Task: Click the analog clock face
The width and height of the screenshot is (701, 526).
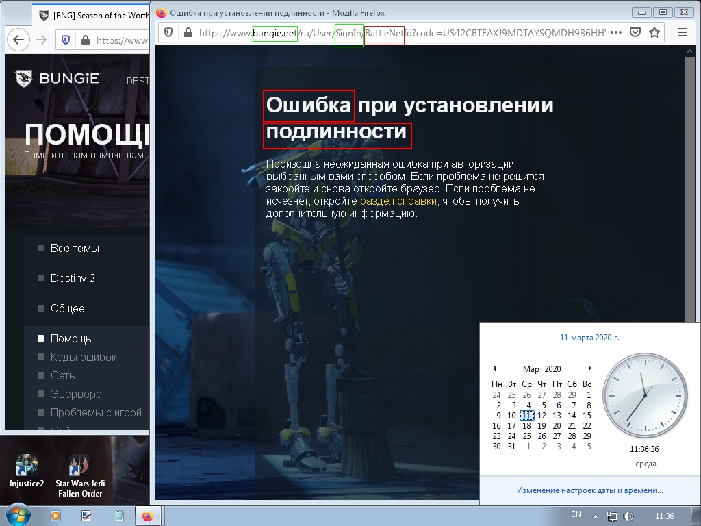Action: [645, 395]
